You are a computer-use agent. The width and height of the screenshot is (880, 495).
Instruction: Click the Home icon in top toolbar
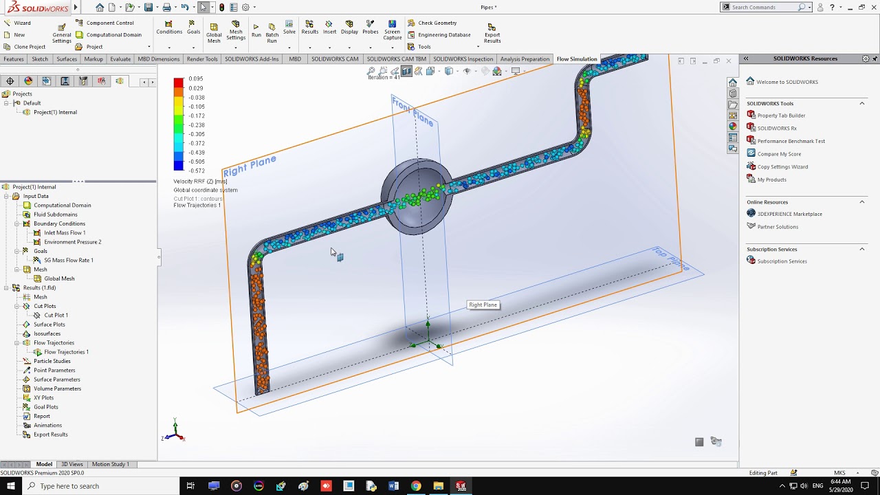tap(100, 7)
